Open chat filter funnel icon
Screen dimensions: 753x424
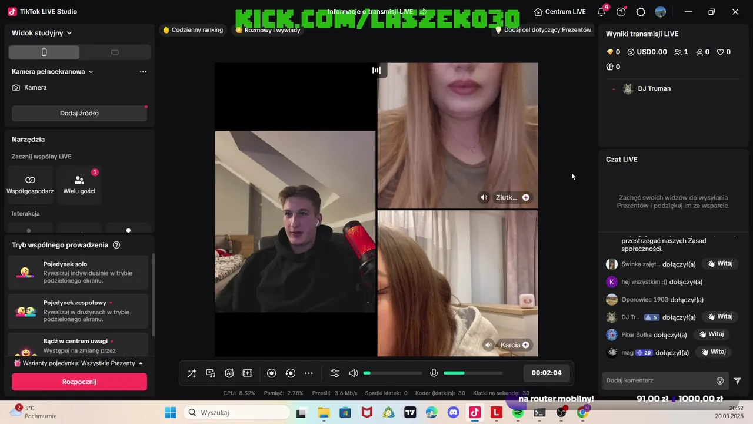click(738, 381)
